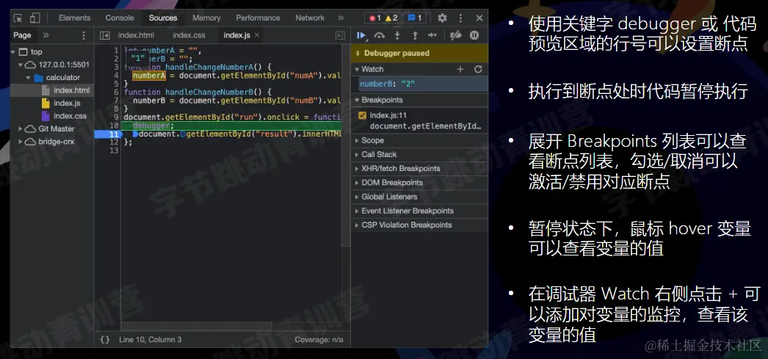Hide the debugger sidebar toggle icon
The width and height of the screenshot is (768, 359).
click(x=340, y=35)
